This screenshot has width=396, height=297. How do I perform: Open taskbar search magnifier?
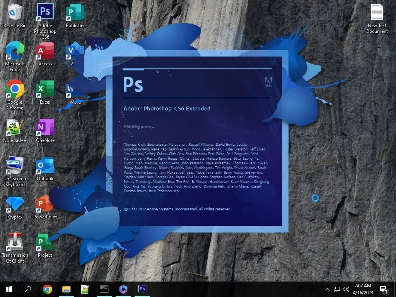[28, 289]
